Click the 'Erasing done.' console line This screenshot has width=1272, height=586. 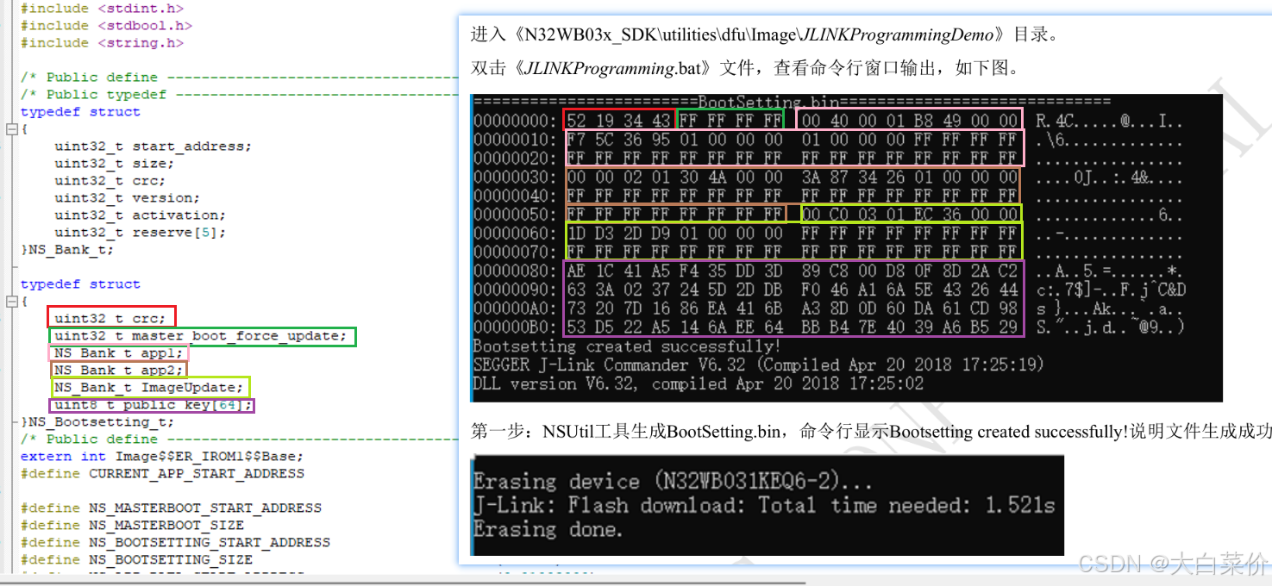pos(548,528)
